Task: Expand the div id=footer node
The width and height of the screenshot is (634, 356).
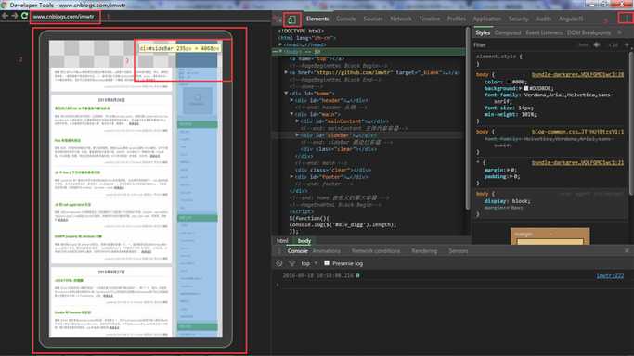Action: pos(291,177)
